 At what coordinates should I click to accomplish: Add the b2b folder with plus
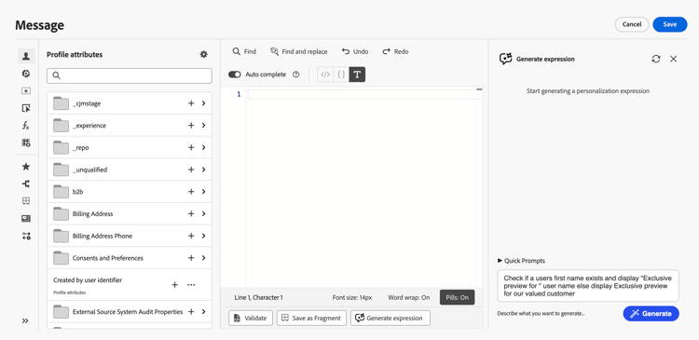tap(191, 192)
